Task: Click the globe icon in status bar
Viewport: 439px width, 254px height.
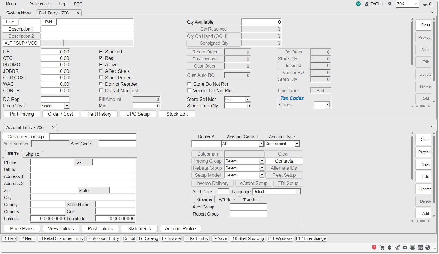Action: pyautogui.click(x=428, y=248)
